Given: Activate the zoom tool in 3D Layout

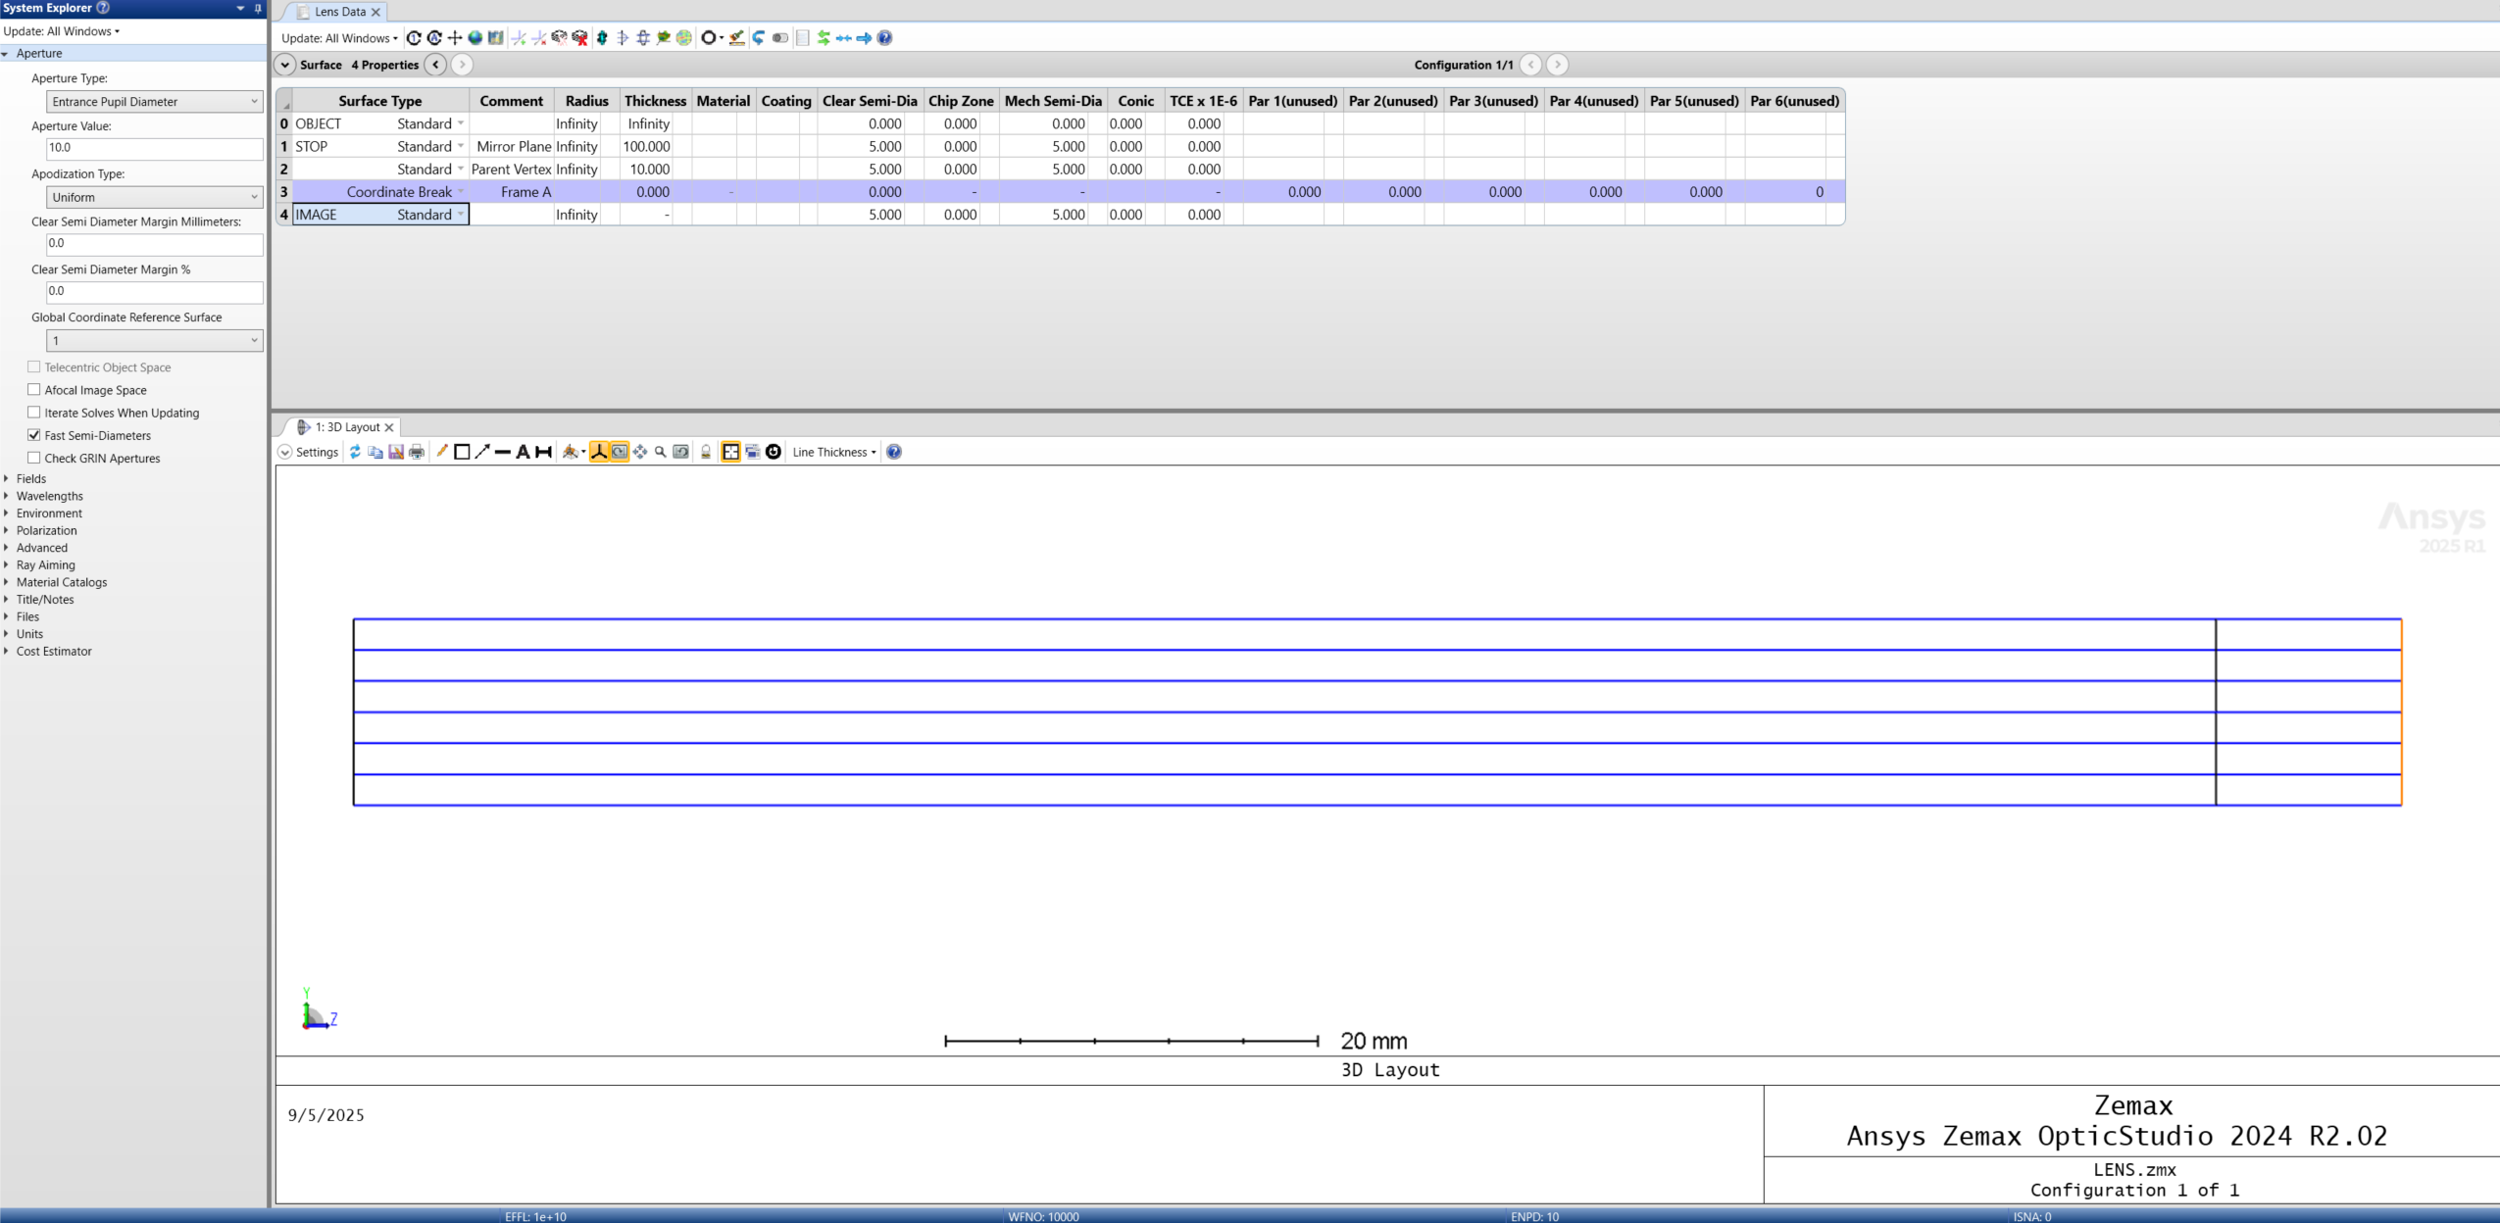Looking at the screenshot, I should click(x=660, y=452).
